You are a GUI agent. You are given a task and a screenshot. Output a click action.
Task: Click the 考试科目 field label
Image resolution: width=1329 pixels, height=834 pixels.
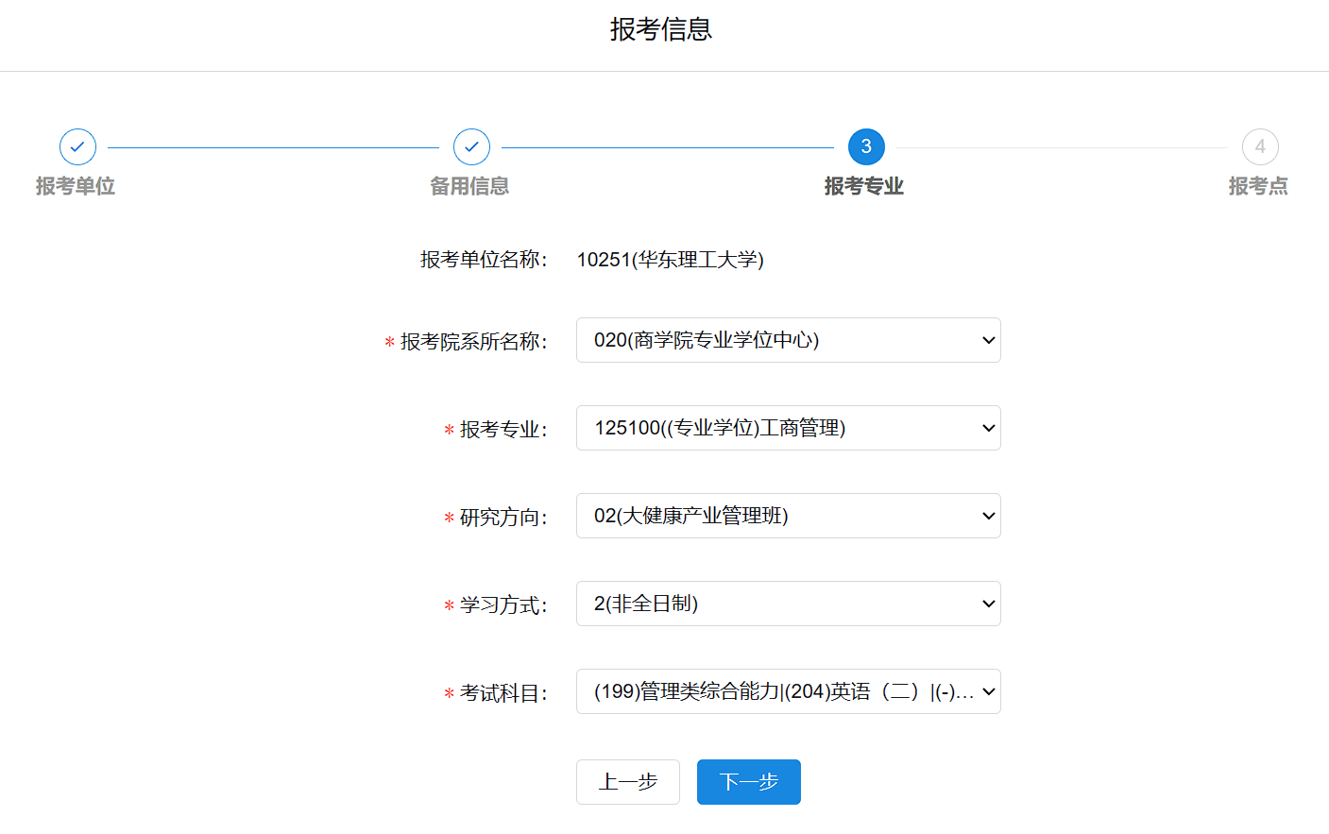pos(503,693)
